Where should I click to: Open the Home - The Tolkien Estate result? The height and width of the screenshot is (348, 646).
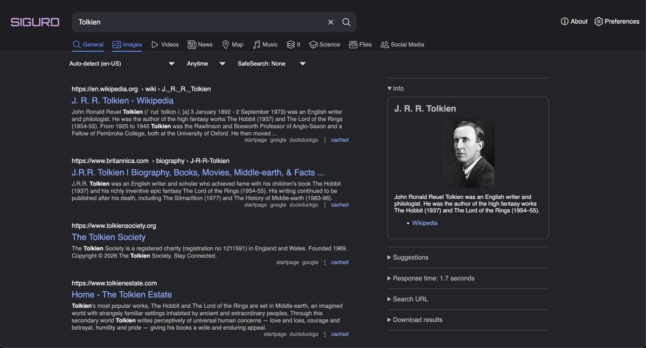122,295
